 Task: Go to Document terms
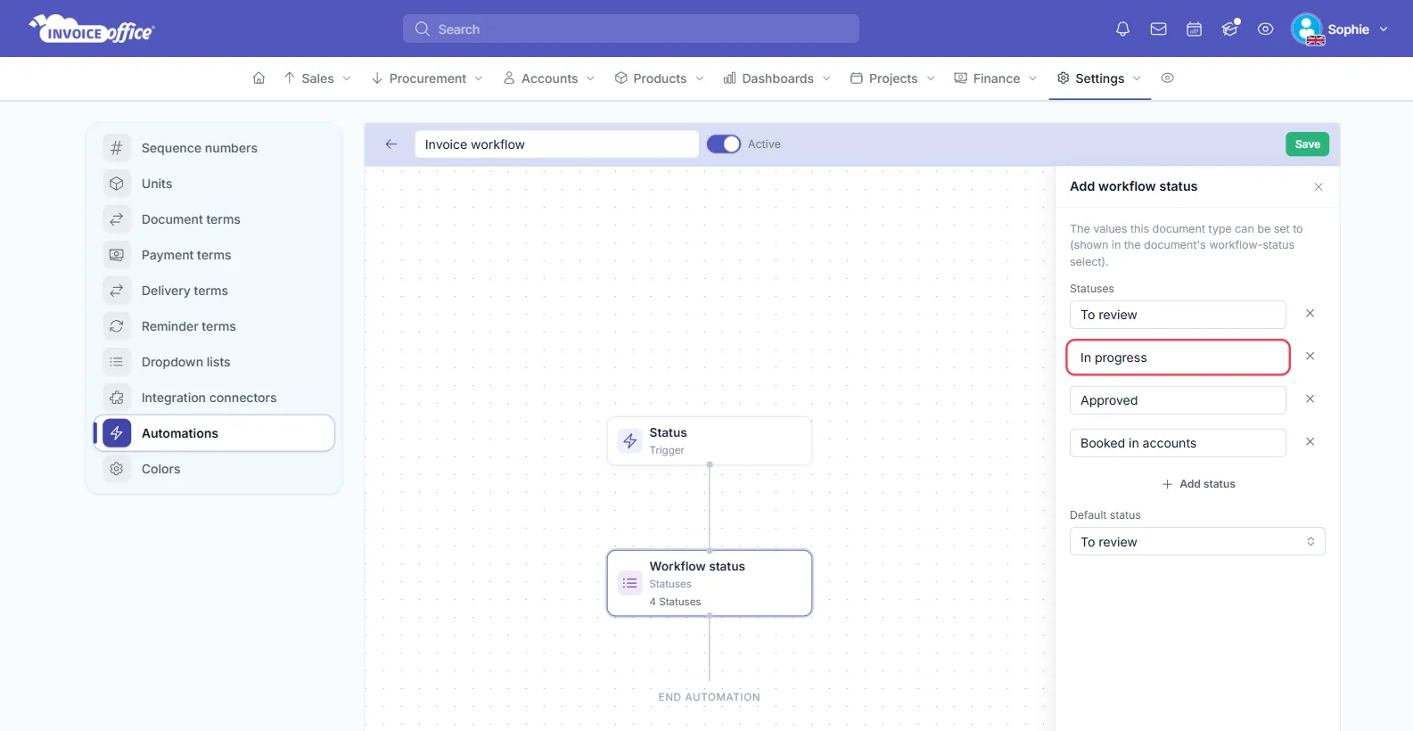click(x=214, y=219)
